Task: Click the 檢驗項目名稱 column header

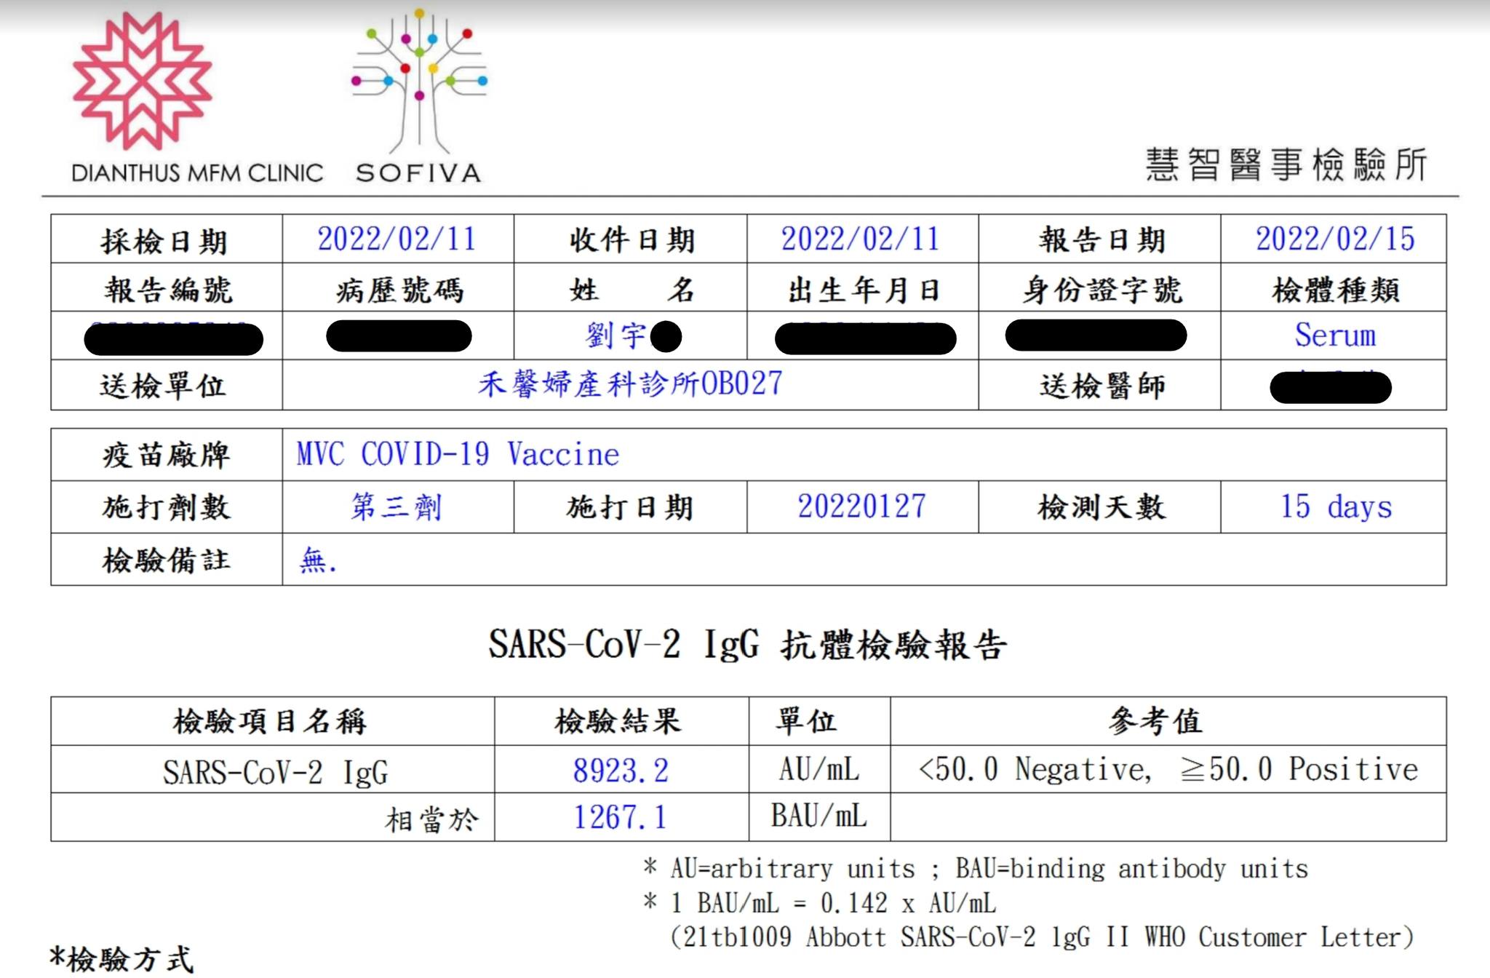Action: click(x=273, y=721)
